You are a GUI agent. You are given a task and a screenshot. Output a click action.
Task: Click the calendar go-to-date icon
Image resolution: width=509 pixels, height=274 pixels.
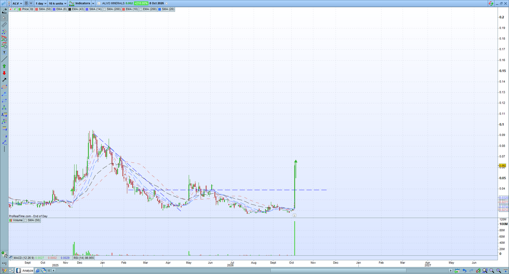coord(457,271)
